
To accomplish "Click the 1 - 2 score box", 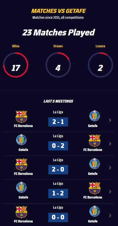I will click(x=58, y=194).
